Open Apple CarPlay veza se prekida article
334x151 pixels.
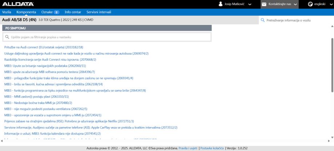(91, 127)
